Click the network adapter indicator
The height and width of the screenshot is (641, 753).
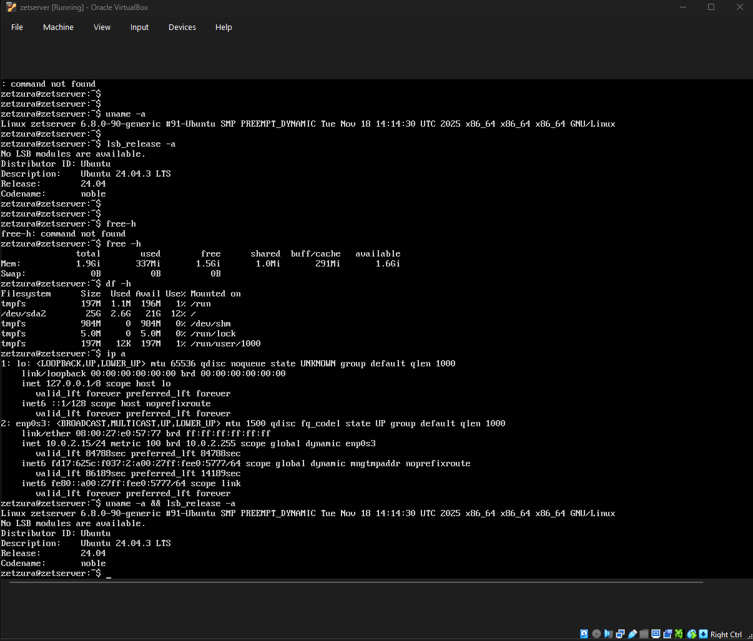click(621, 634)
